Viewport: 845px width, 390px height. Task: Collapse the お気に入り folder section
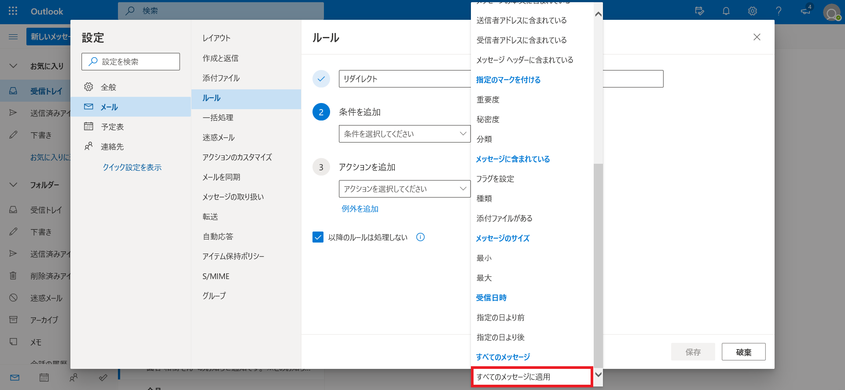tap(13, 66)
